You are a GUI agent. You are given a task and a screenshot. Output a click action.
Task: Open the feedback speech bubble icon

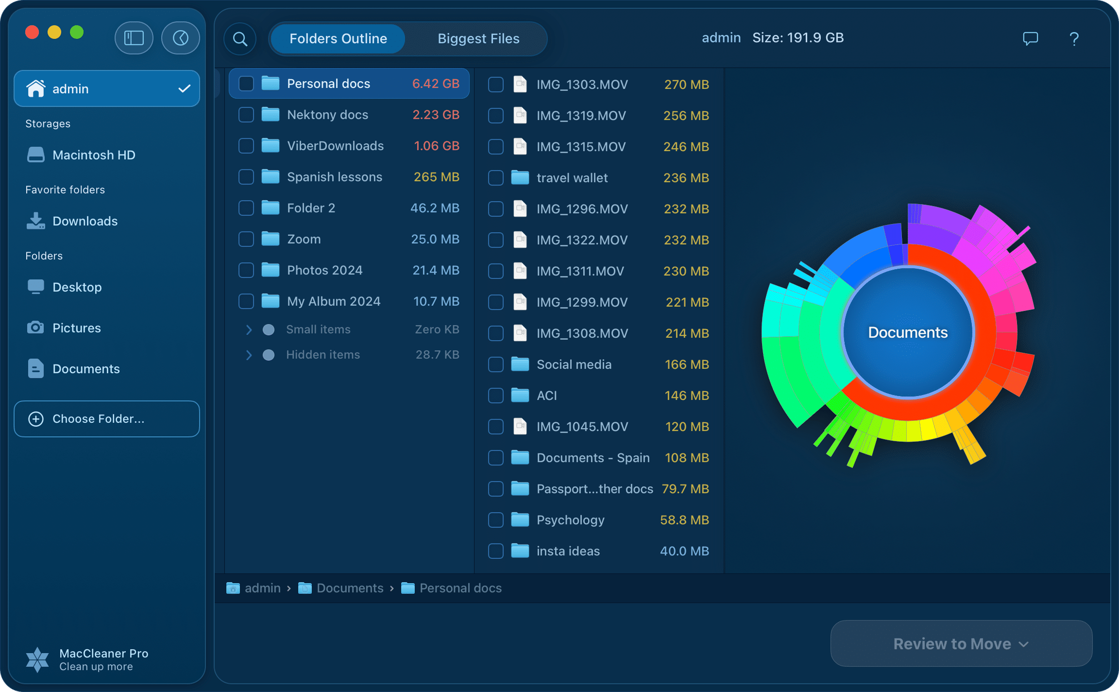1030,38
